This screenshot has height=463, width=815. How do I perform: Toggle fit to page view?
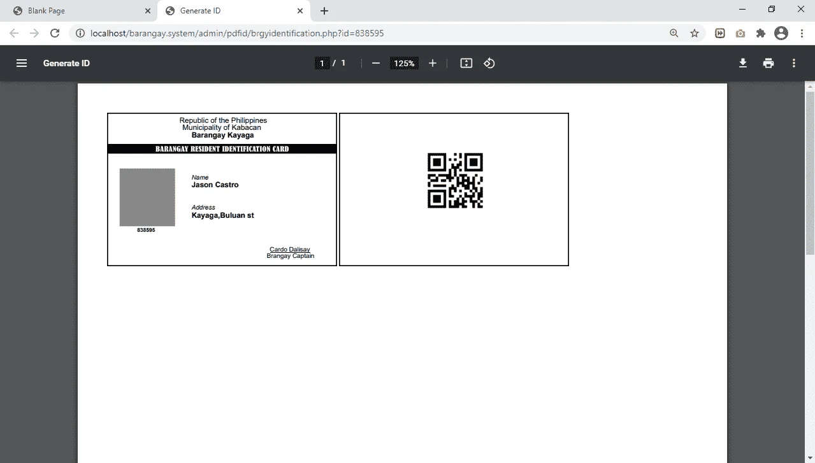[466, 63]
